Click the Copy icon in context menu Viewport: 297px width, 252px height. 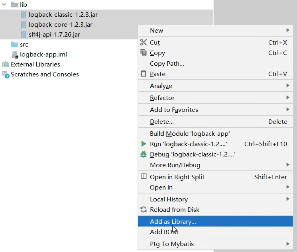click(144, 53)
